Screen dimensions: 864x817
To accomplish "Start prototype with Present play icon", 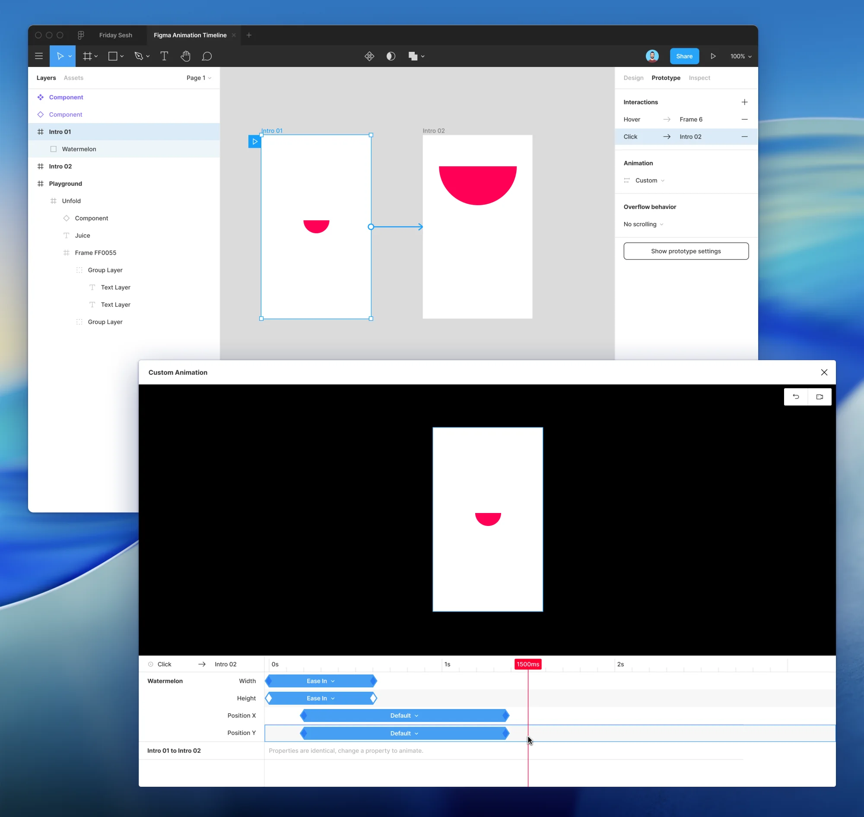I will 713,56.
